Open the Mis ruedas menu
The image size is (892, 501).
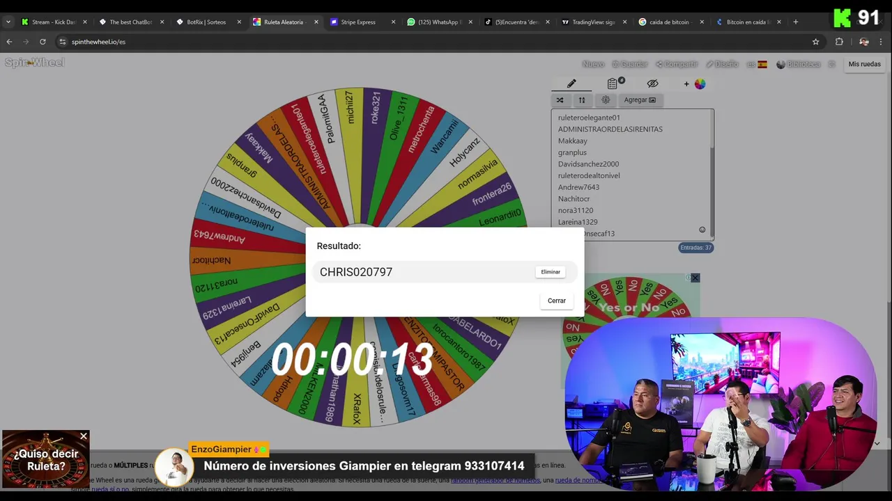coord(864,64)
